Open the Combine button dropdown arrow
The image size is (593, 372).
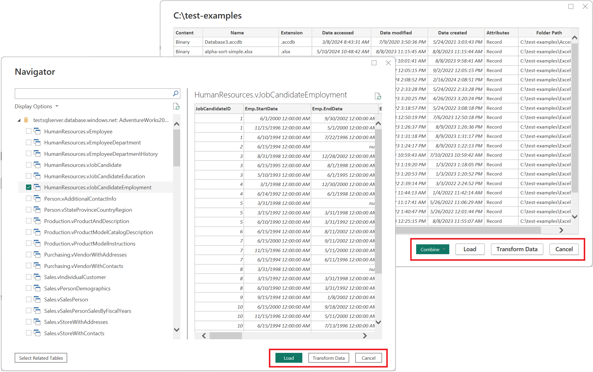click(x=444, y=249)
